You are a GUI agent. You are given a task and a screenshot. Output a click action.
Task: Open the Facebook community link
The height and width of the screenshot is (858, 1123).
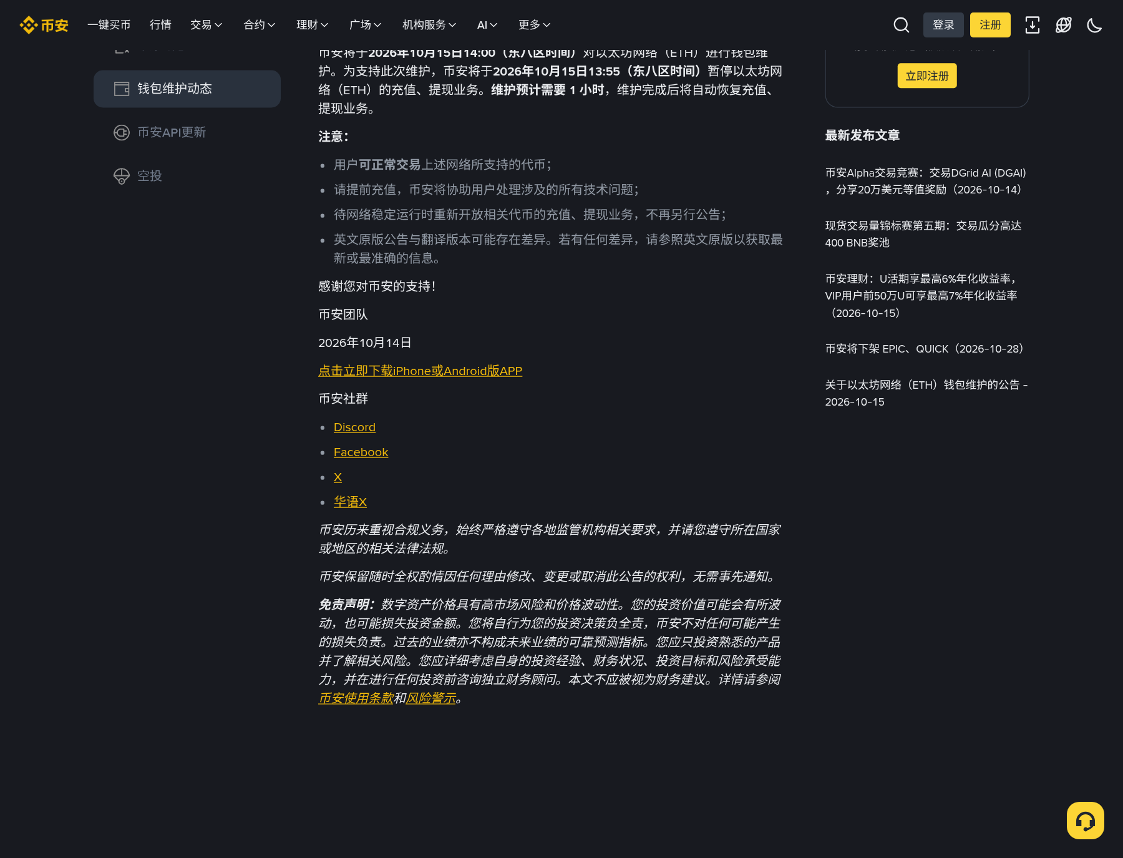[x=361, y=452]
